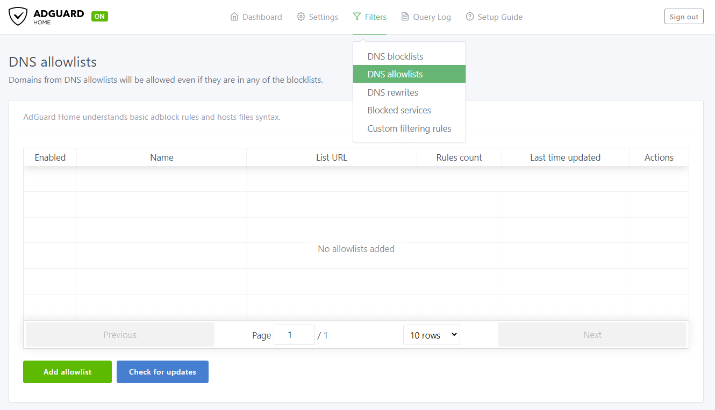This screenshot has height=410, width=715.
Task: Click the Name column header
Action: coord(162,157)
